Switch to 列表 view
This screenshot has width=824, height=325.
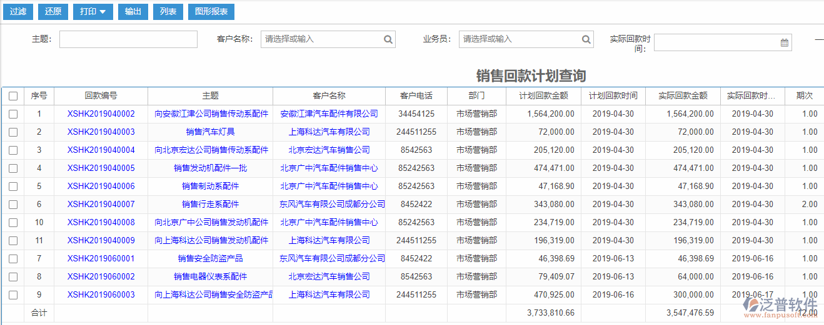point(168,12)
